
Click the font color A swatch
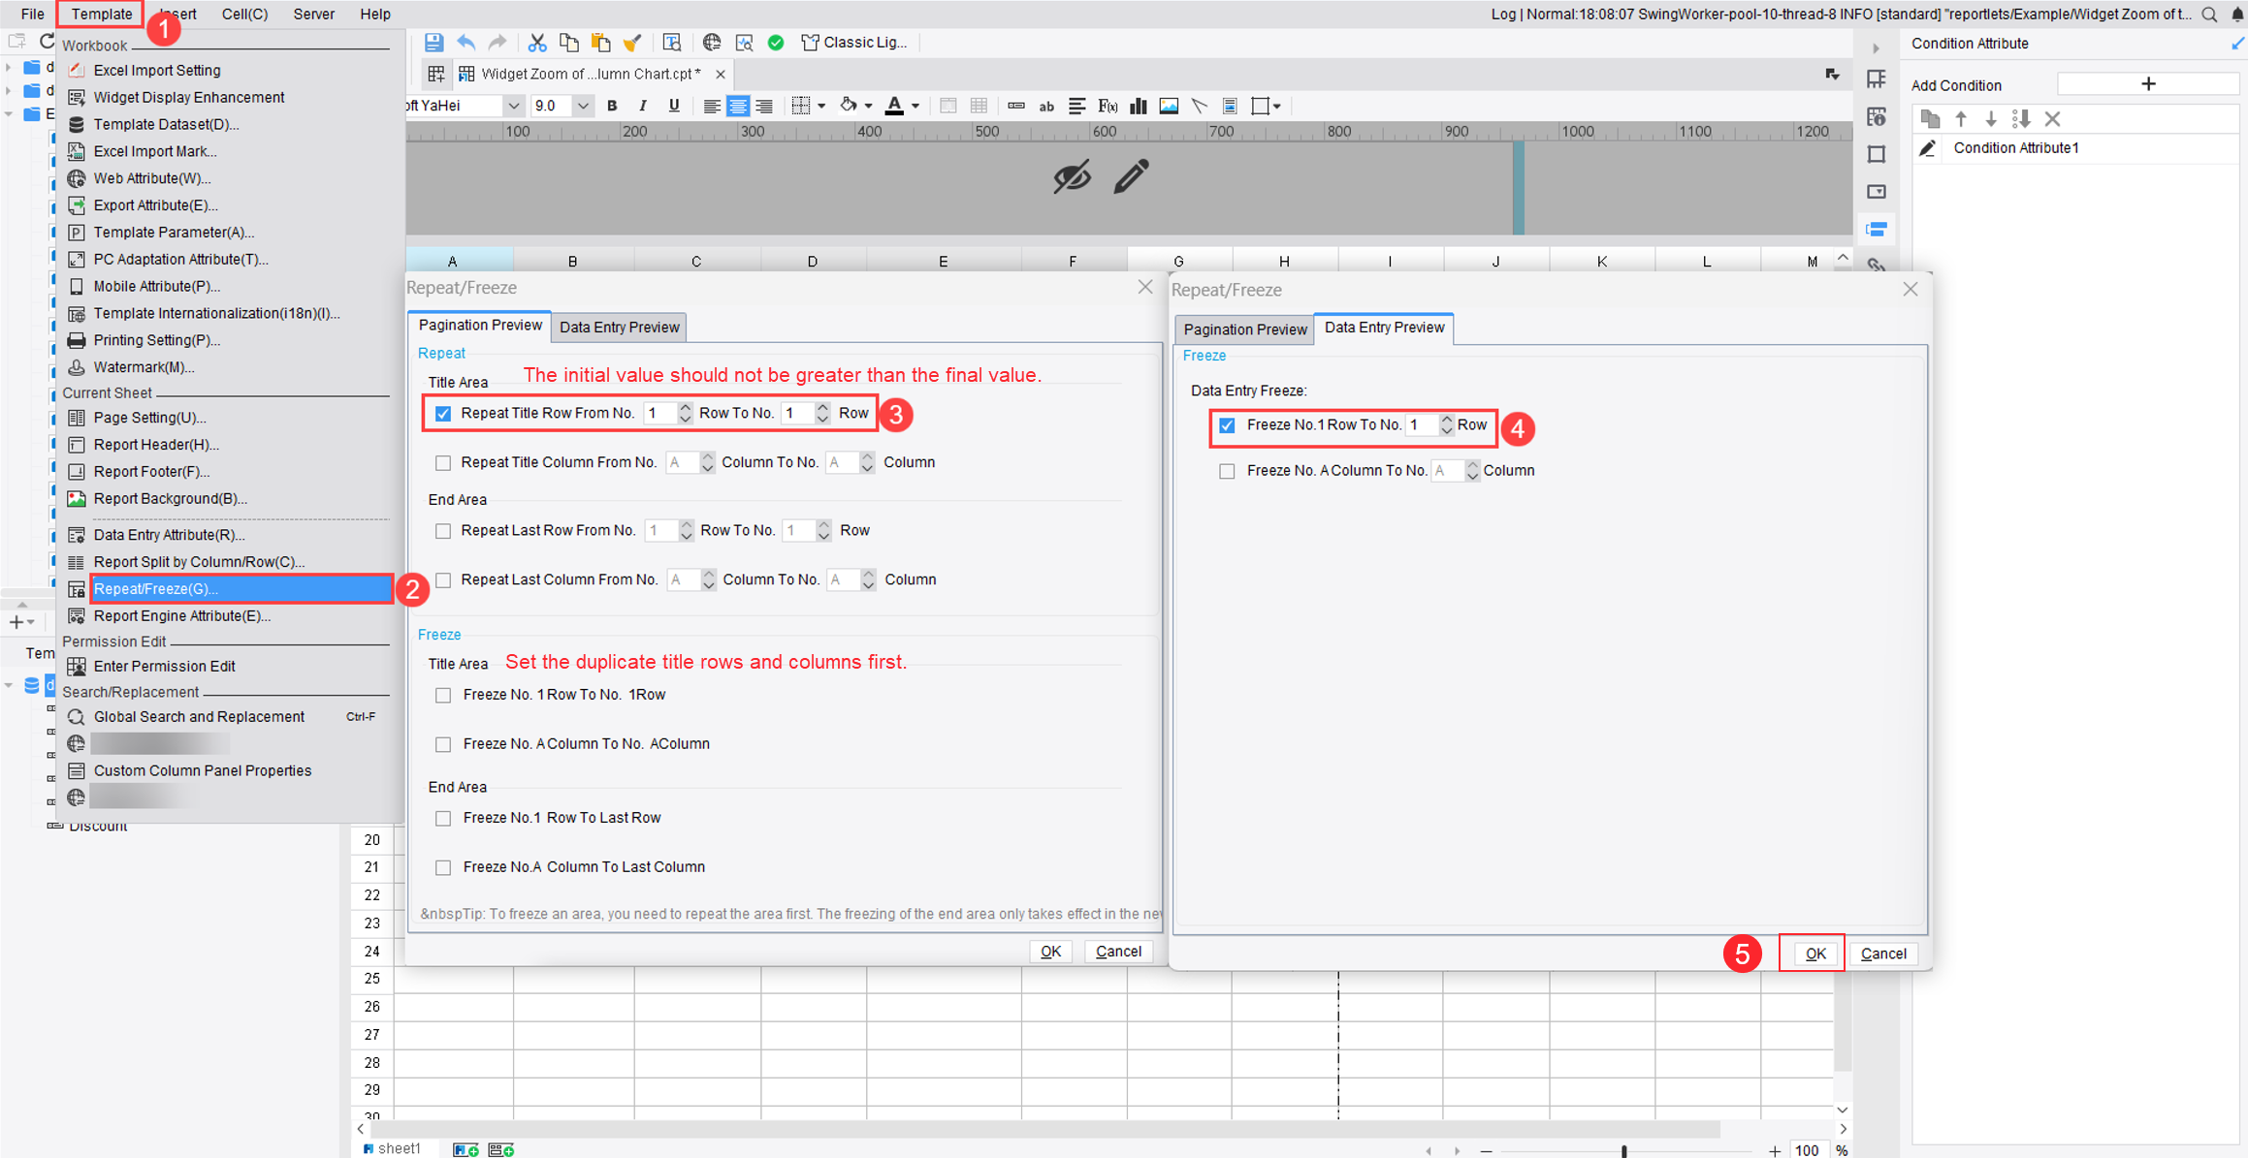[x=894, y=106]
